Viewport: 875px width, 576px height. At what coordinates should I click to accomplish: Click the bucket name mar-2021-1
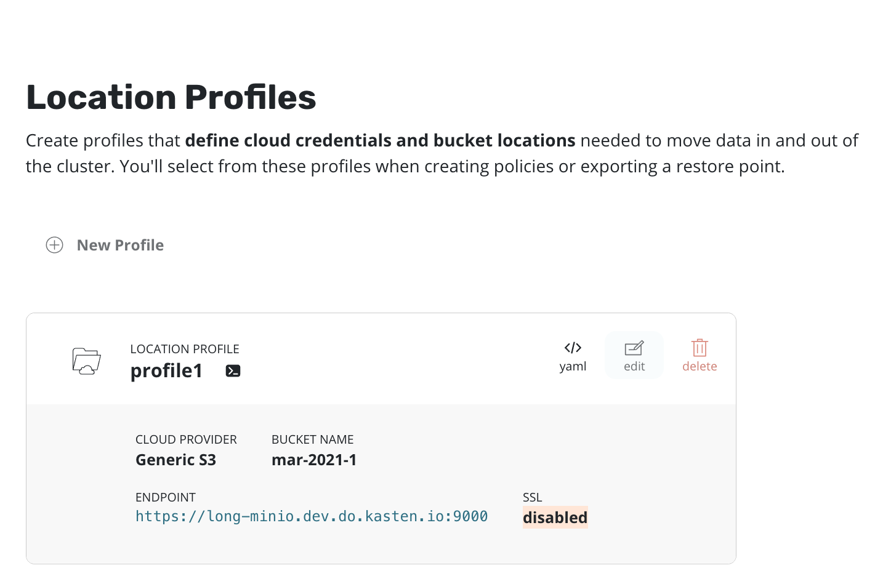(314, 460)
